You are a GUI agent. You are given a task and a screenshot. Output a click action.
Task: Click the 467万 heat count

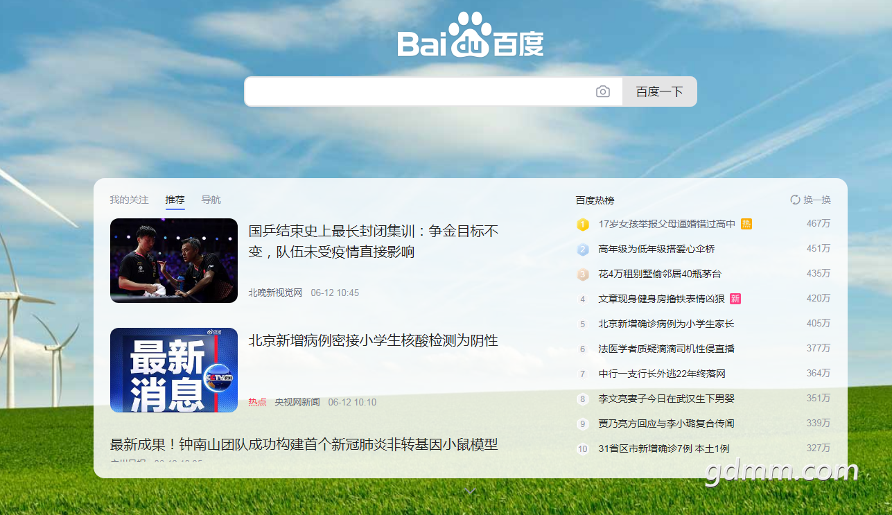(x=819, y=223)
